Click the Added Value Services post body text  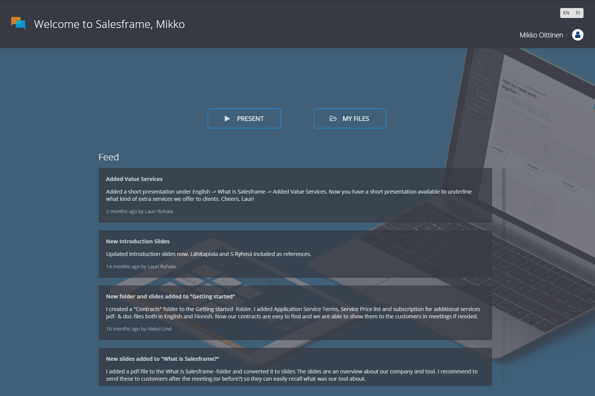tap(289, 195)
